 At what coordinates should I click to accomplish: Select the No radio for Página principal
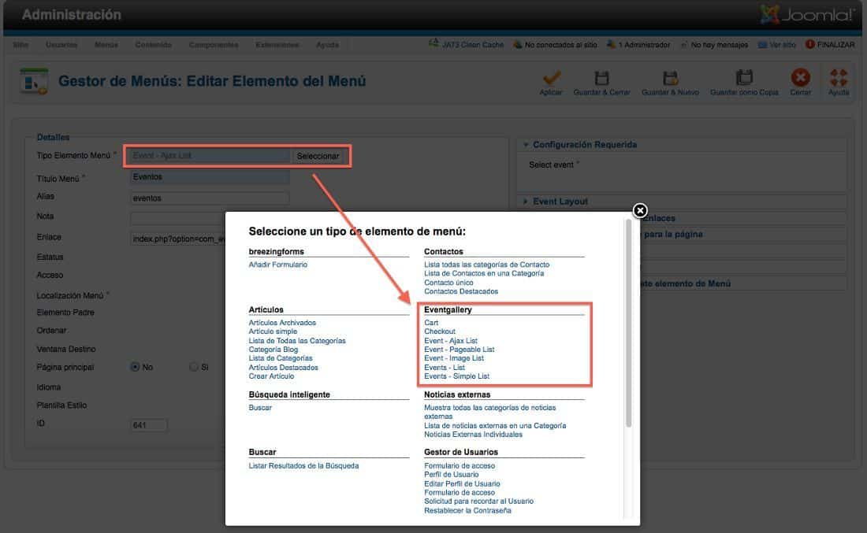pyautogui.click(x=134, y=367)
